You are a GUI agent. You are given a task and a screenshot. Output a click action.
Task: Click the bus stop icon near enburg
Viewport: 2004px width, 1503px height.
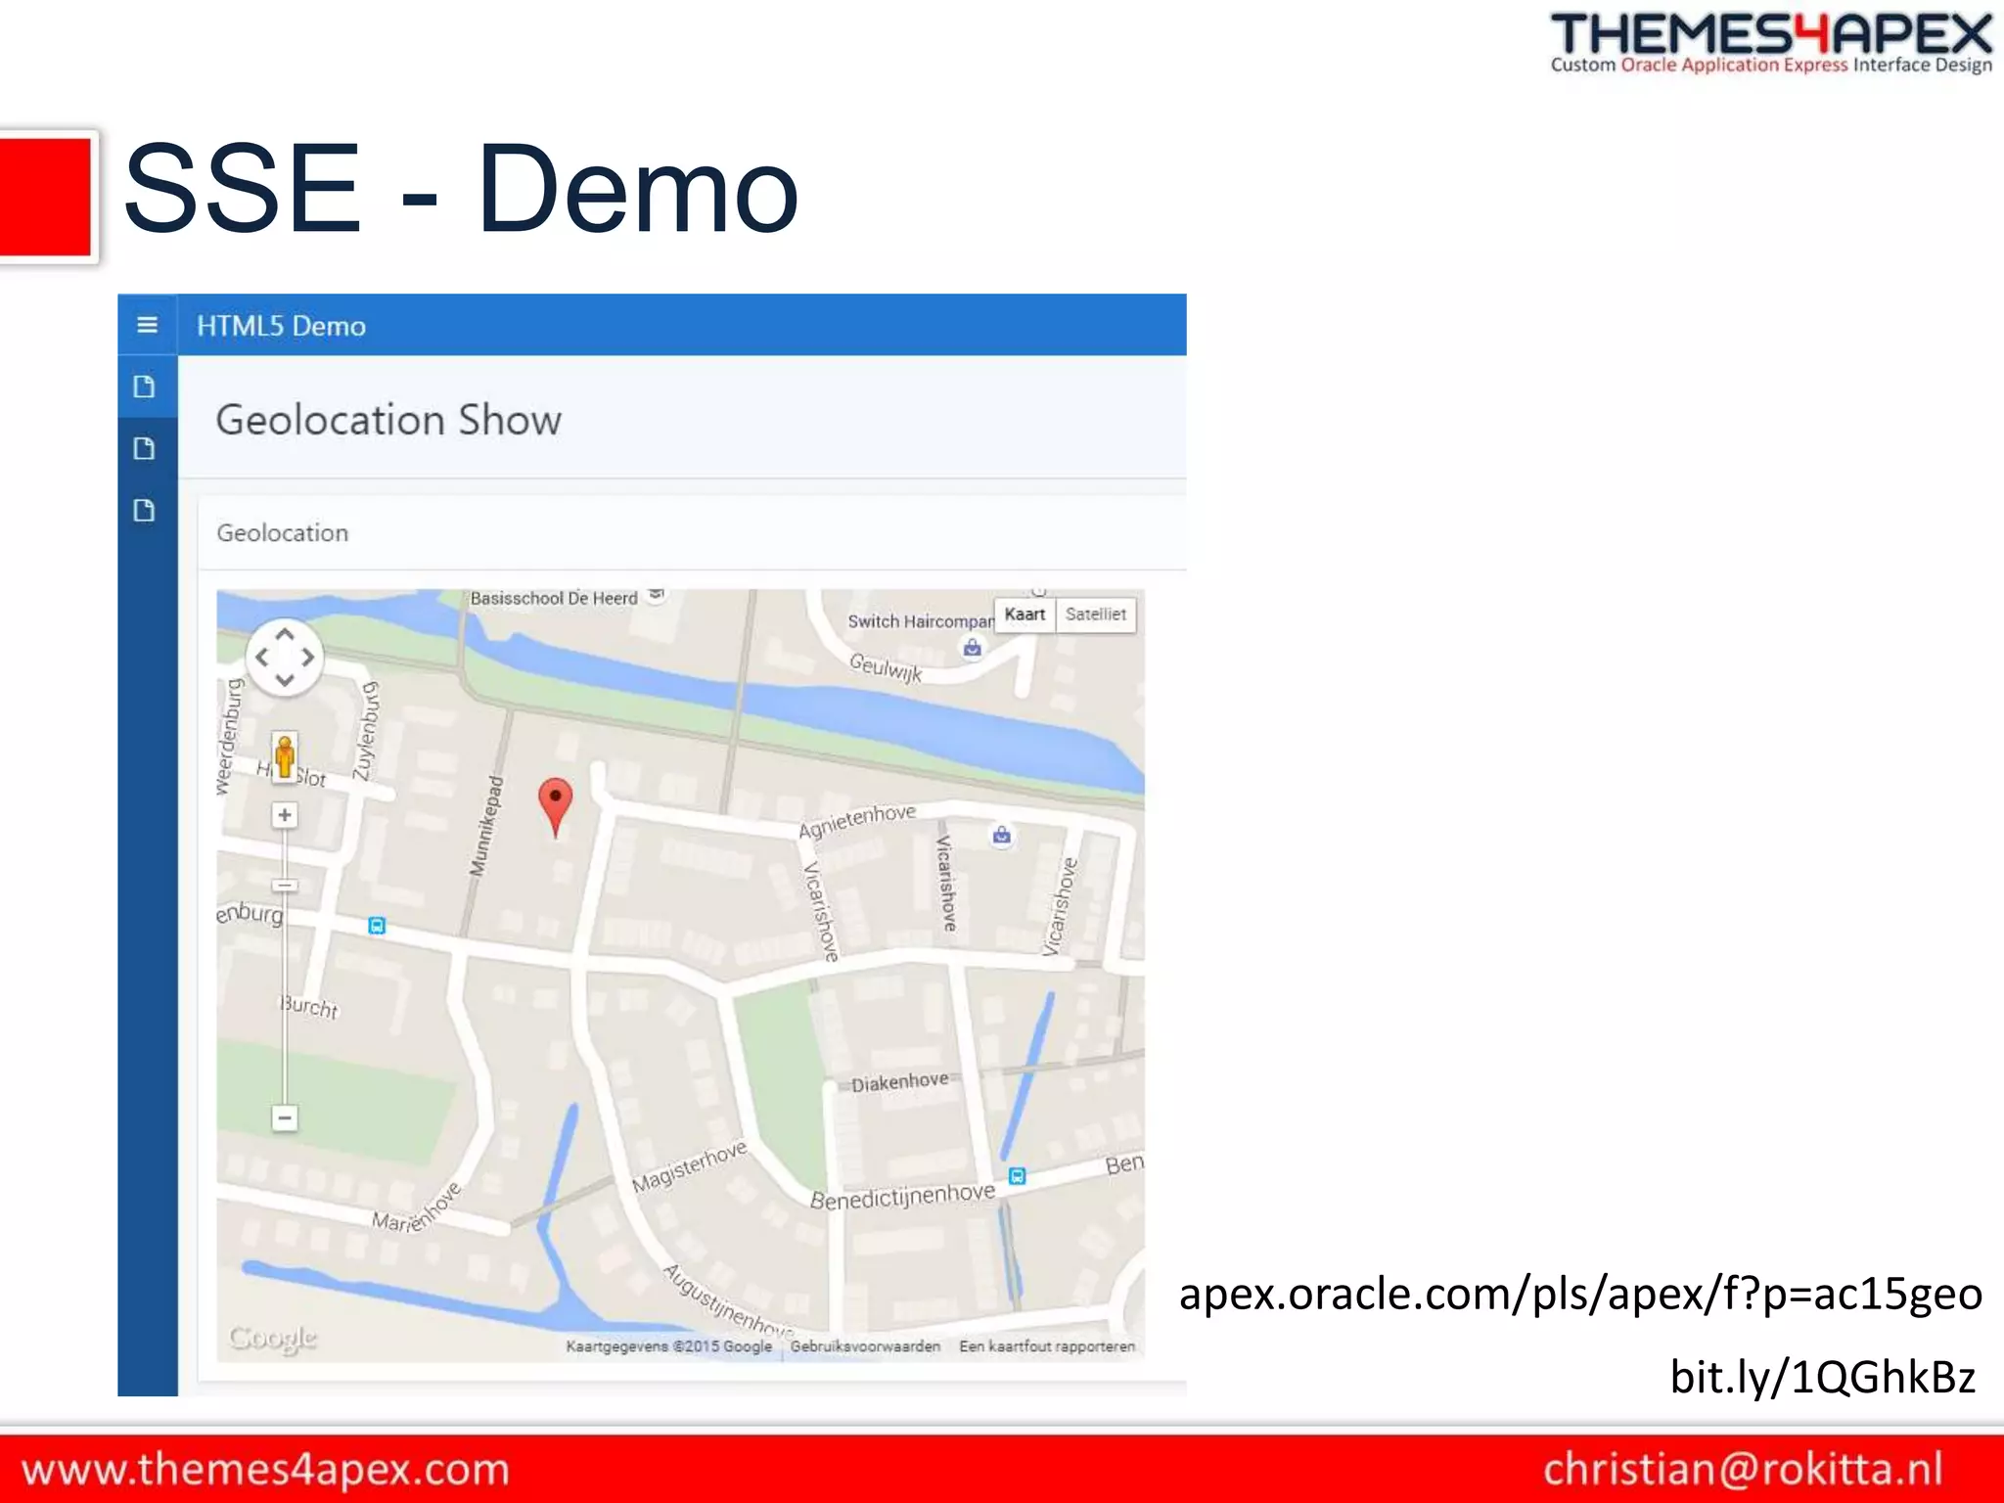point(377,925)
